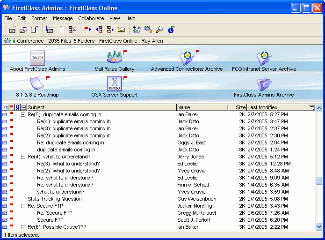Image resolution: width=325 pixels, height=240 pixels.
Task: Open the About FirstClass Admins document icon
Action: pos(37,58)
